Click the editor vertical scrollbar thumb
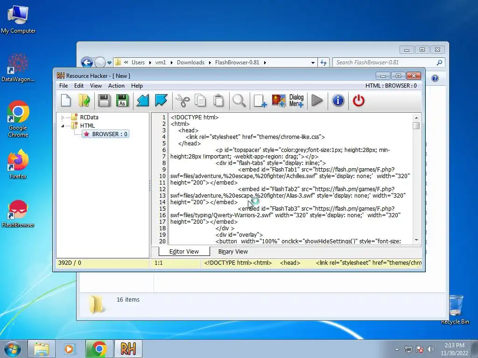478x358 pixels. click(x=416, y=125)
